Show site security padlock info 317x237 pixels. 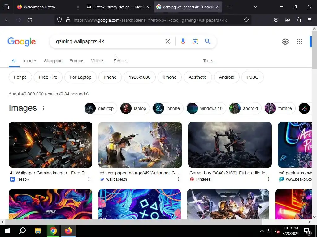pyautogui.click(x=68, y=20)
